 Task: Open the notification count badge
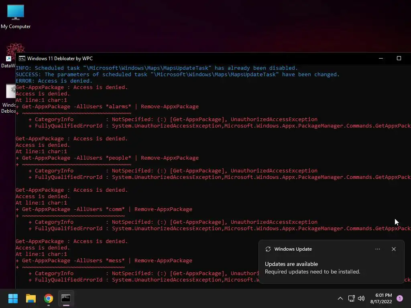click(x=400, y=298)
